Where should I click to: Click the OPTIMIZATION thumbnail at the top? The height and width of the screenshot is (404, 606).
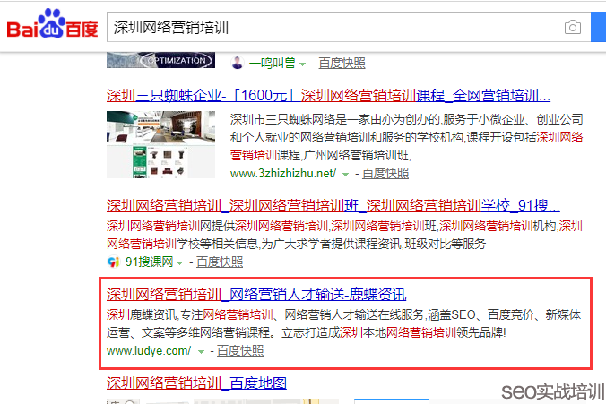pos(160,59)
